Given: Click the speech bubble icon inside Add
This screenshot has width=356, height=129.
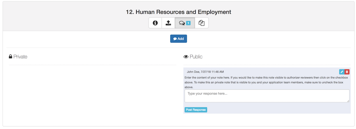Looking at the screenshot, I should [x=175, y=39].
